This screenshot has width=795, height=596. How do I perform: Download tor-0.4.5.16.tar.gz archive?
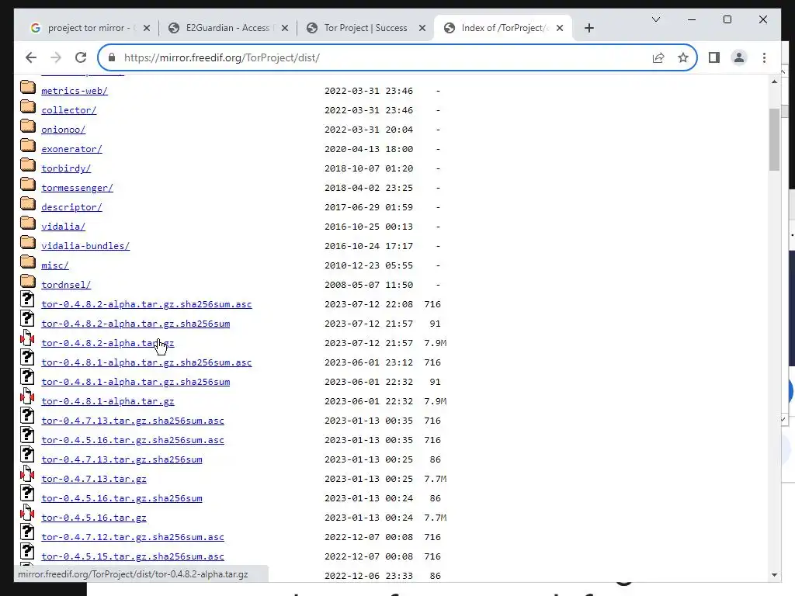tap(94, 518)
